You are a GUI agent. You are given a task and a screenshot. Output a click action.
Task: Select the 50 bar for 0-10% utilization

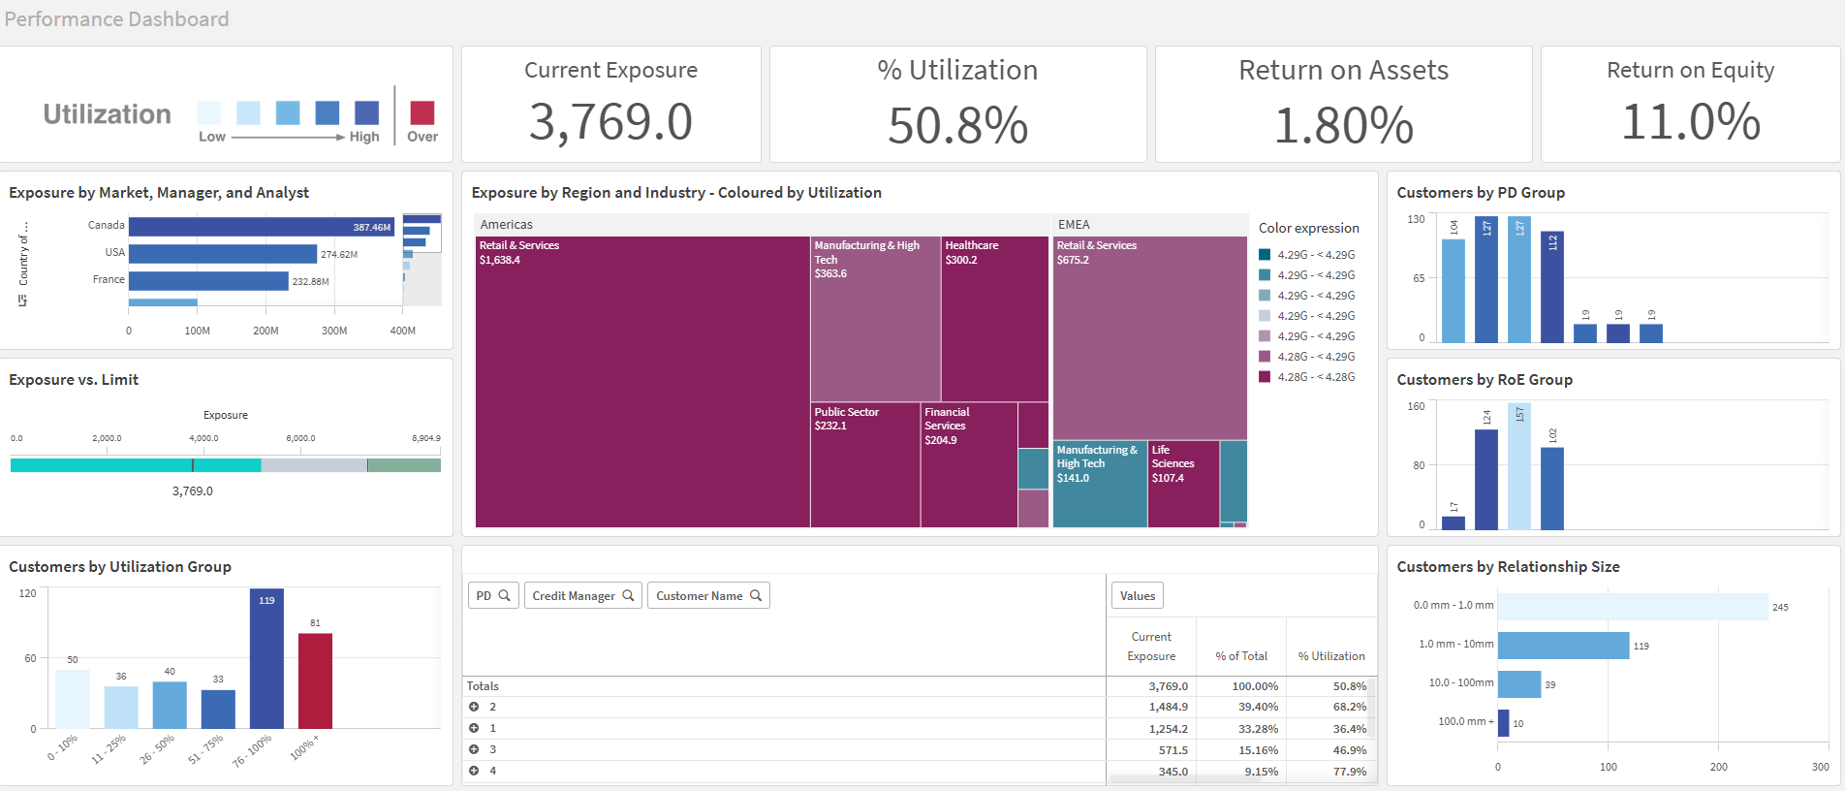pyautogui.click(x=73, y=699)
